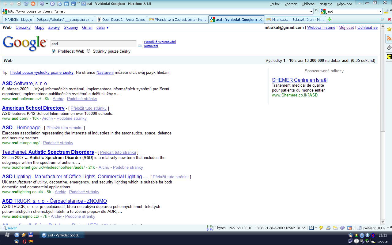
Task: Click the Maxthon icon in quick launch
Action: 17,235
